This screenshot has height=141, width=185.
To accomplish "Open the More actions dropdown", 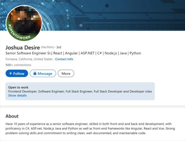I will pyautogui.click(x=66, y=74).
